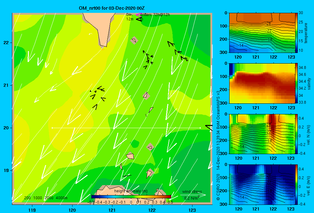Click the '34.2' value on salinity scale

click(302, 88)
